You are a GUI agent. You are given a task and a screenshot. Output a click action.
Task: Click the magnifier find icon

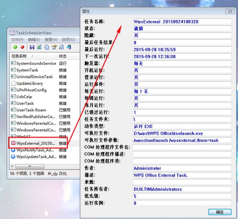(x=61, y=47)
